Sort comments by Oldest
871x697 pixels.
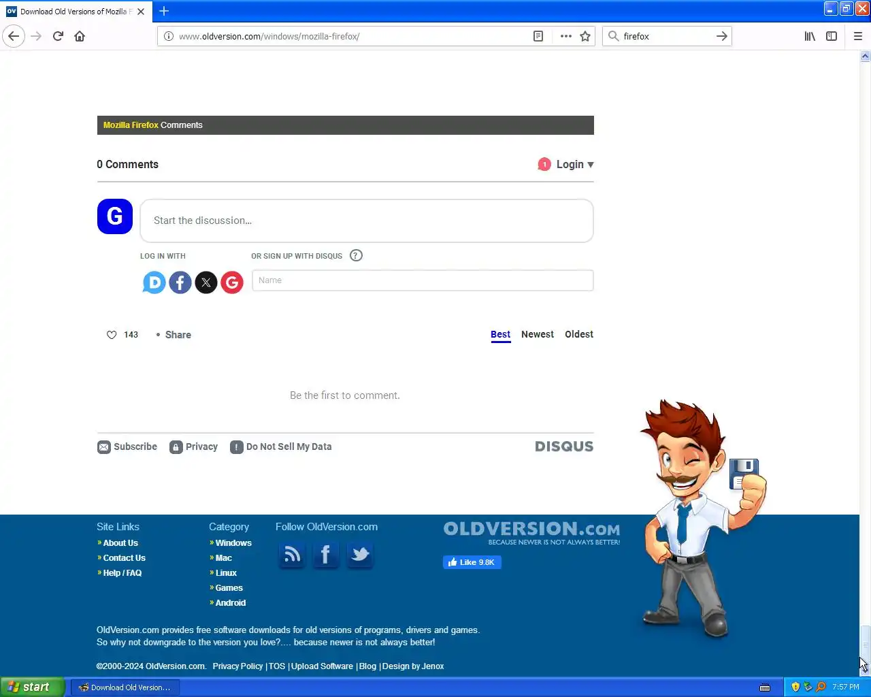pos(579,334)
